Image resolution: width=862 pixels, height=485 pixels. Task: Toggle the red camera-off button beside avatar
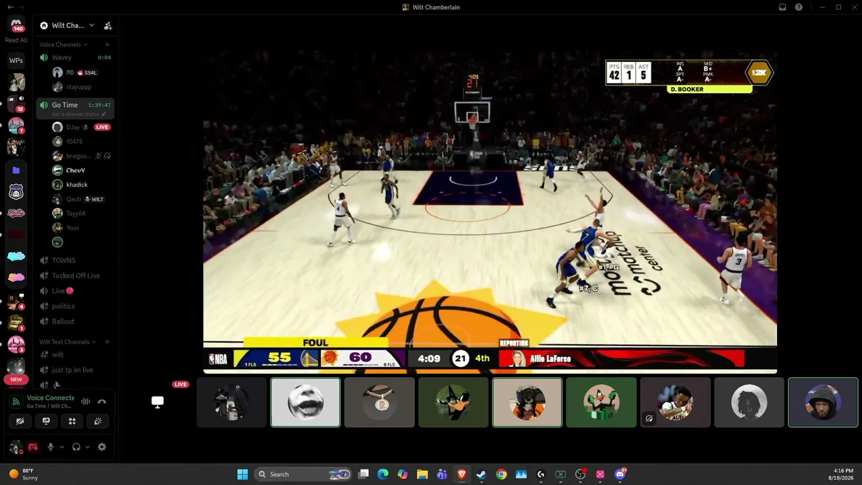[x=32, y=447]
